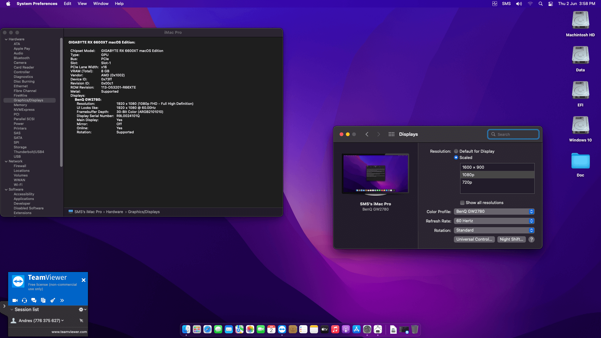Select the TeamViewer whiteboard brush icon
Viewport: 601px width, 338px height.
point(53,300)
